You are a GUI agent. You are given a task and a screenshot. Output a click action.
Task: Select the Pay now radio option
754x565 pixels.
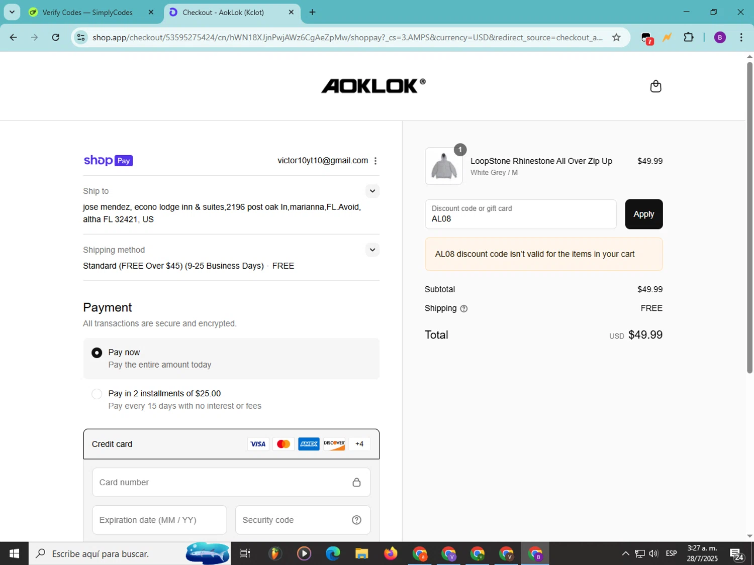click(x=97, y=353)
